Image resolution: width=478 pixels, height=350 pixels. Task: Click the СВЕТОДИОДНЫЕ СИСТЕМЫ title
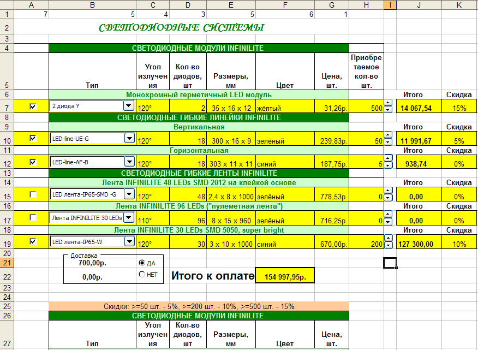181,27
